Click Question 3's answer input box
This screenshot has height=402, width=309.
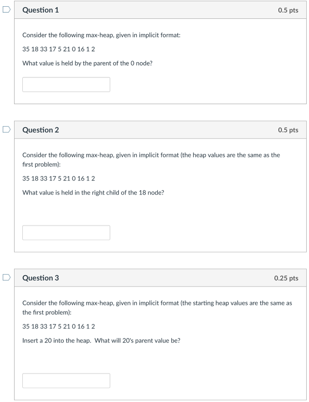click(66, 380)
